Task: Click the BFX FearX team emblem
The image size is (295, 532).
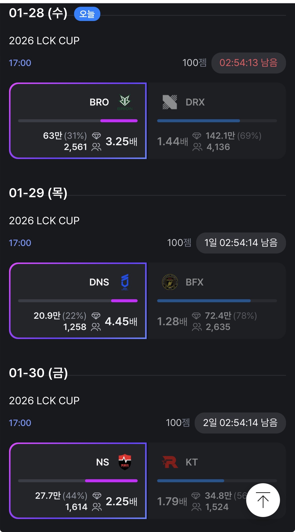Action: 170,282
